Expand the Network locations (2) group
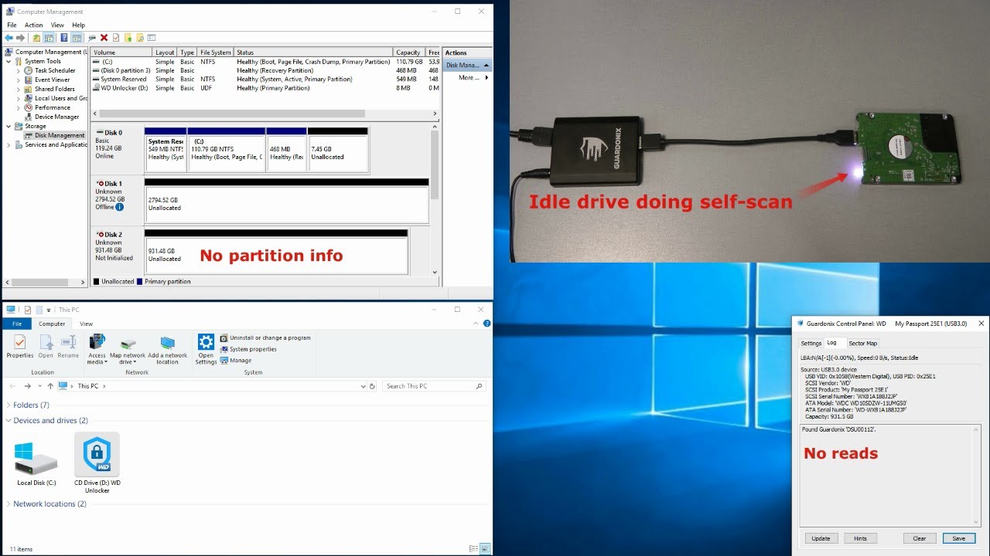 9,504
